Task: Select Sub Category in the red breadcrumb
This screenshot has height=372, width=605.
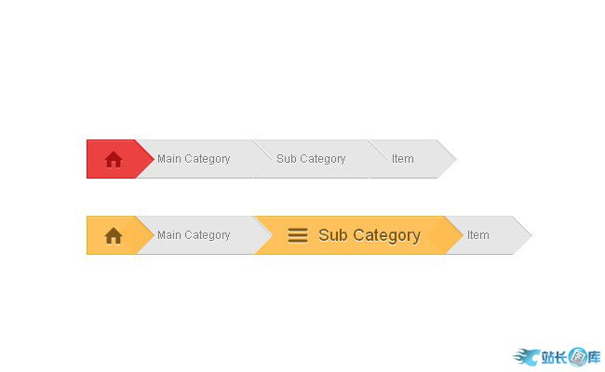Action: pos(311,159)
